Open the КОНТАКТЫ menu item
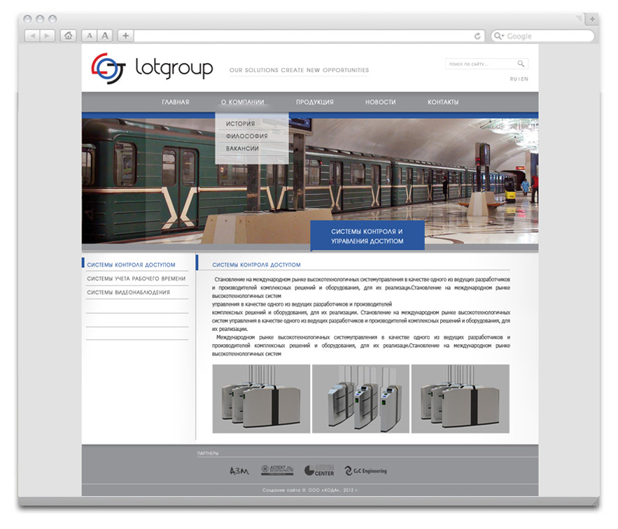The image size is (618, 529). click(443, 102)
